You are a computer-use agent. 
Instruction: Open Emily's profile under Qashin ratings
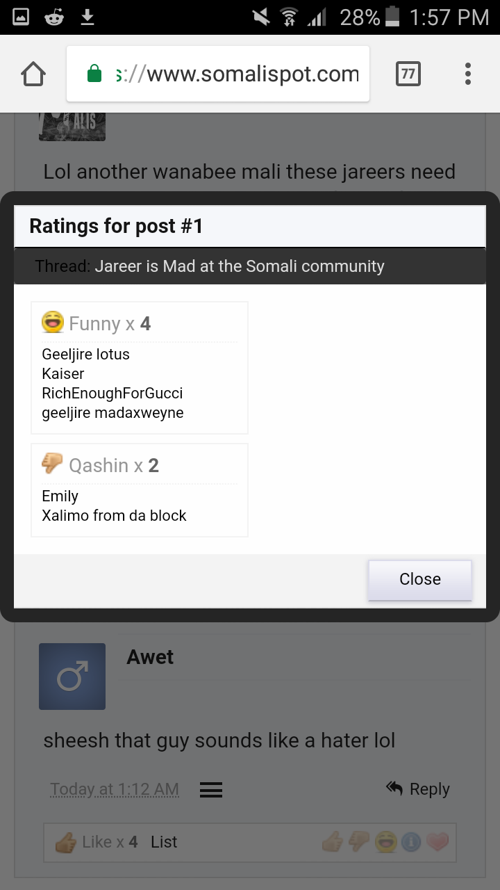[60, 496]
